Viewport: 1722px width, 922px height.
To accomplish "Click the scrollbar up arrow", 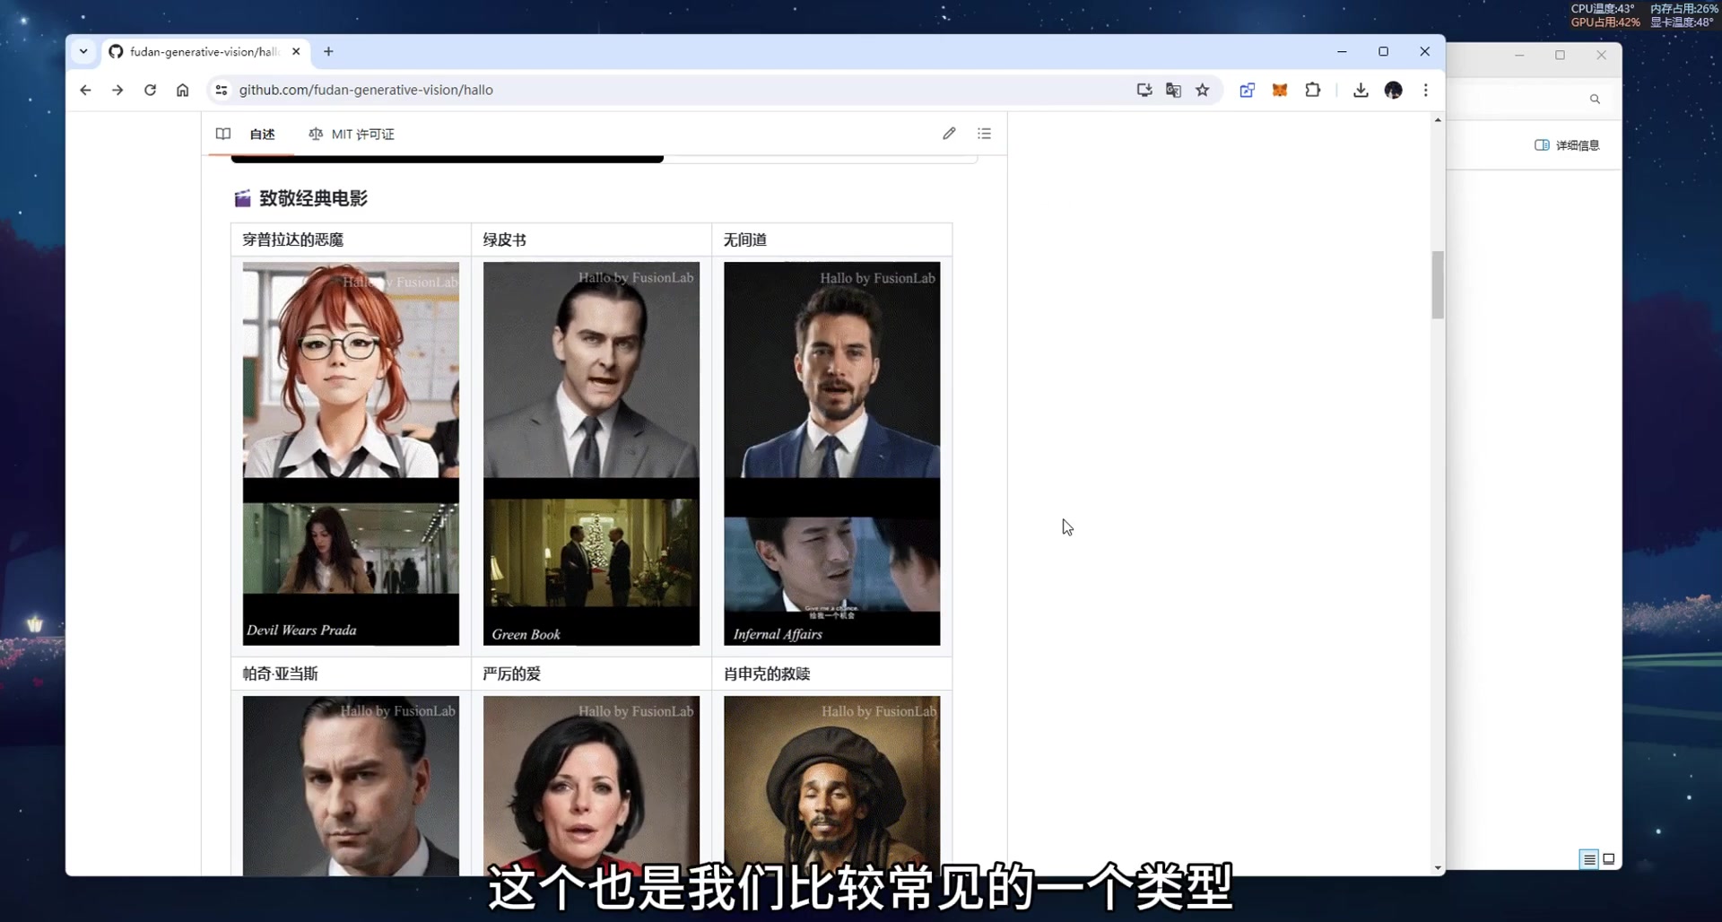I will (1438, 119).
